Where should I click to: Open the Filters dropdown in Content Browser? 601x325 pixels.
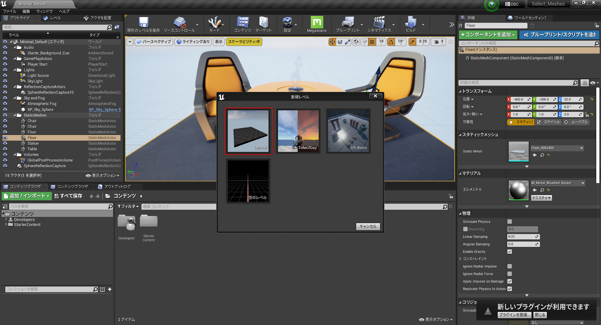coord(128,207)
